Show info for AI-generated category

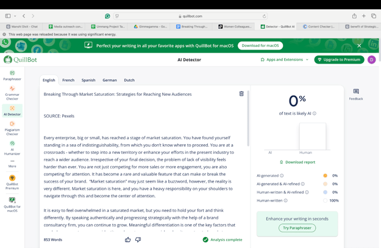tap(282, 175)
